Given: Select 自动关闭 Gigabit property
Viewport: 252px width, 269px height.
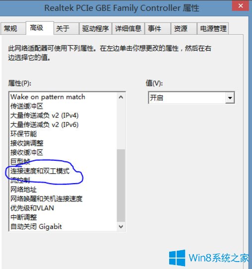Looking at the screenshot, I should (x=36, y=227).
